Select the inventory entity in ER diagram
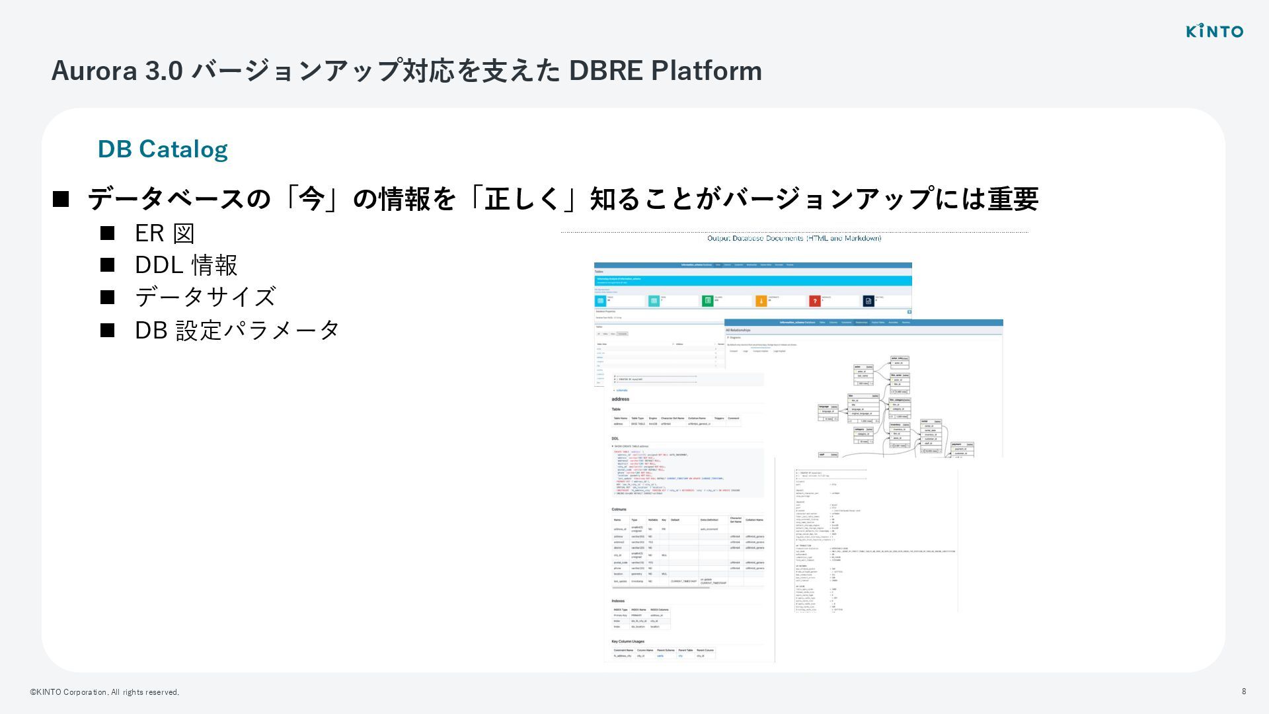Viewport: 1269px width, 714px height. [901, 434]
